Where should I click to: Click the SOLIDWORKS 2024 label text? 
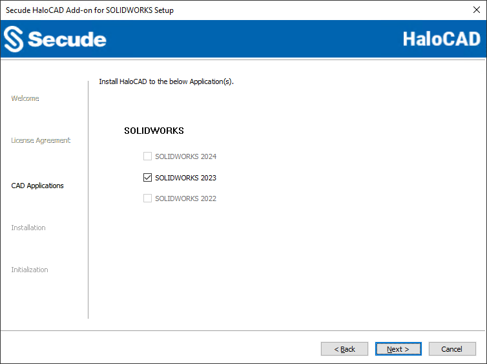[185, 156]
